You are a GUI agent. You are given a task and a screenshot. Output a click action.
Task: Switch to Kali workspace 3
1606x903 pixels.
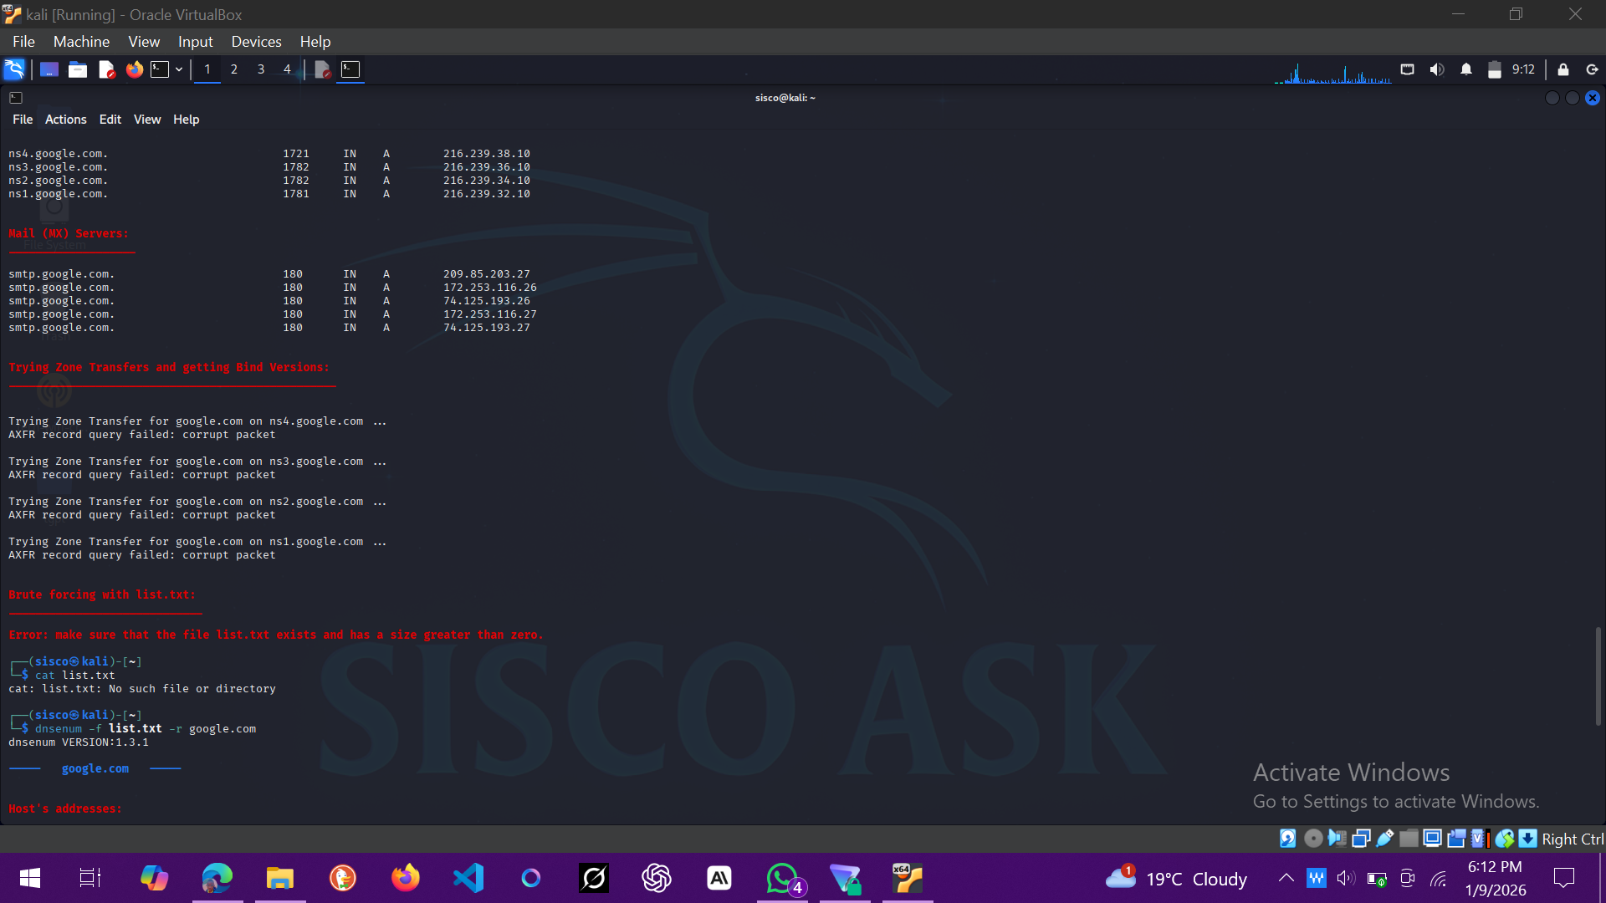[261, 69]
